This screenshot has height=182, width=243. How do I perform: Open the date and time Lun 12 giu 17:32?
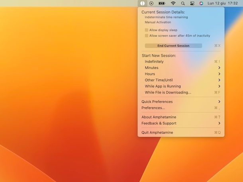click(x=223, y=3)
